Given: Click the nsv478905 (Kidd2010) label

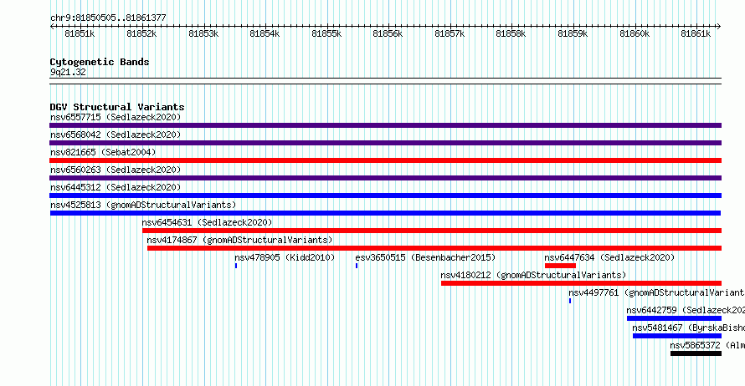Looking at the screenshot, I should click(285, 257).
